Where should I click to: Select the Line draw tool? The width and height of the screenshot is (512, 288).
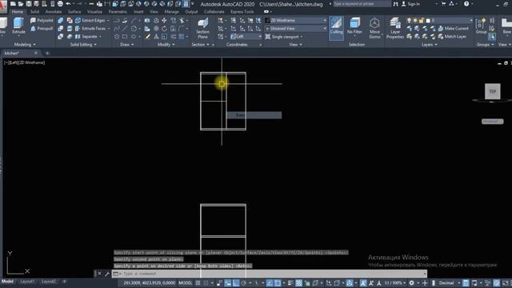125,29
